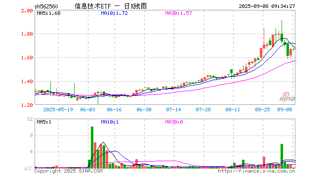326x178 pixels.
Task: Click the 06-03 date axis label
Action: [x=88, y=109]
